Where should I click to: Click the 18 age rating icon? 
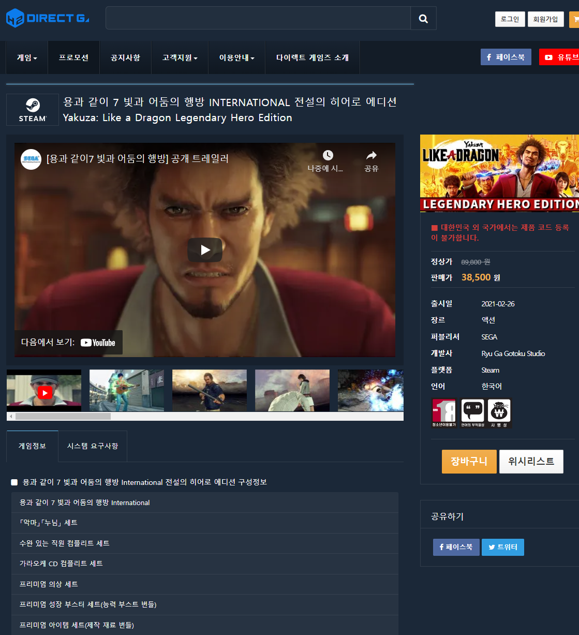tap(444, 412)
